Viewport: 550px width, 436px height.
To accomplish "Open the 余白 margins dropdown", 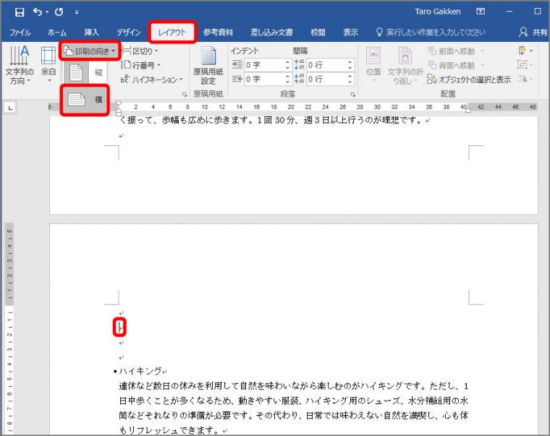I will coord(48,65).
